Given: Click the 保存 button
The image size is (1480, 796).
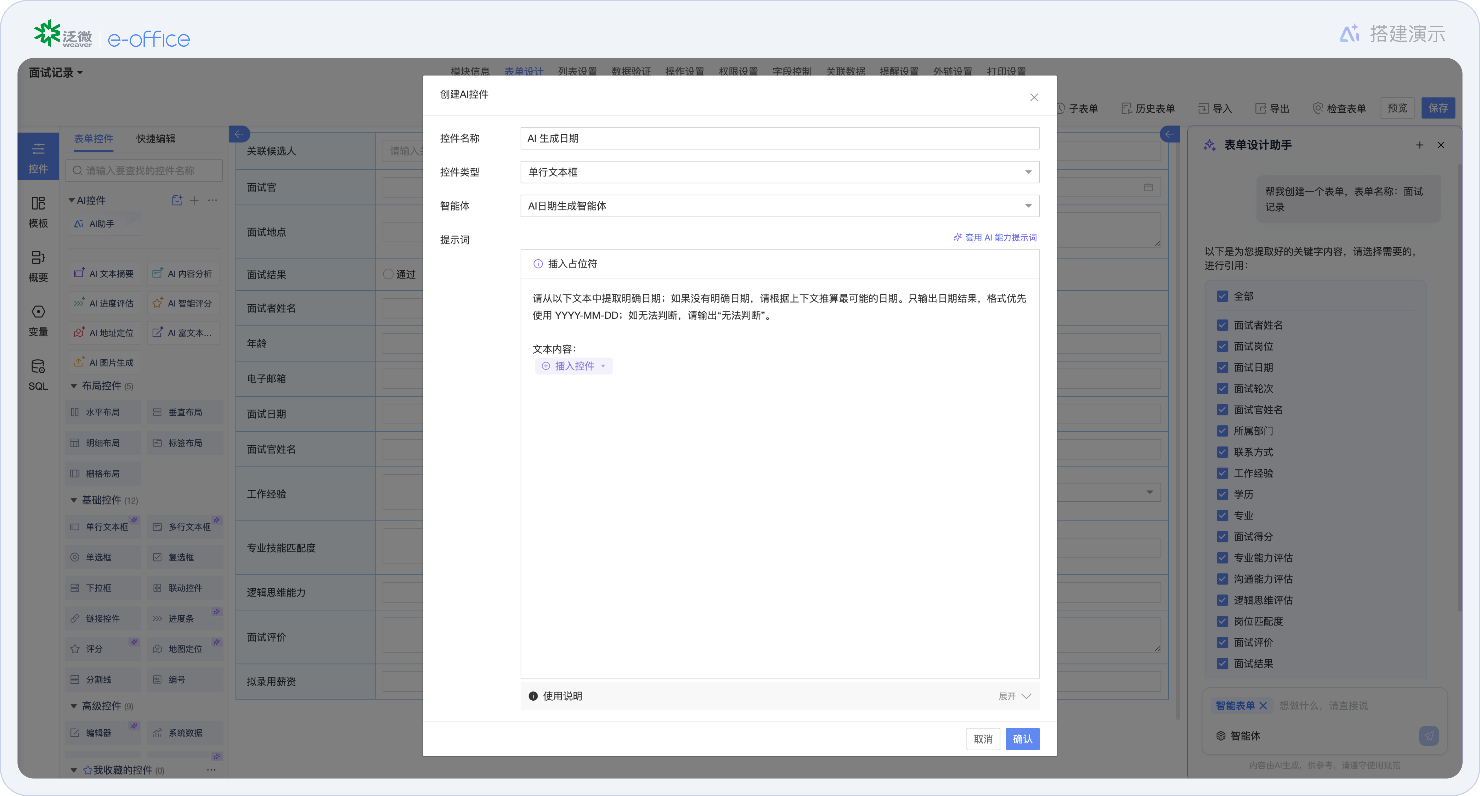Looking at the screenshot, I should (1438, 108).
